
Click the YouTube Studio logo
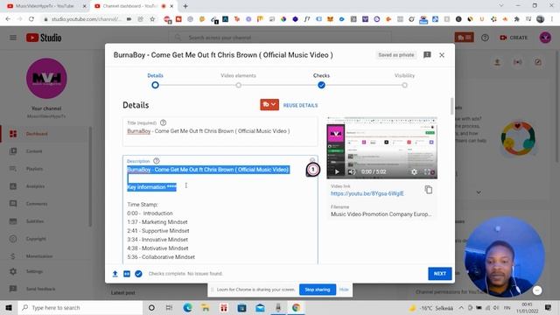(44, 38)
